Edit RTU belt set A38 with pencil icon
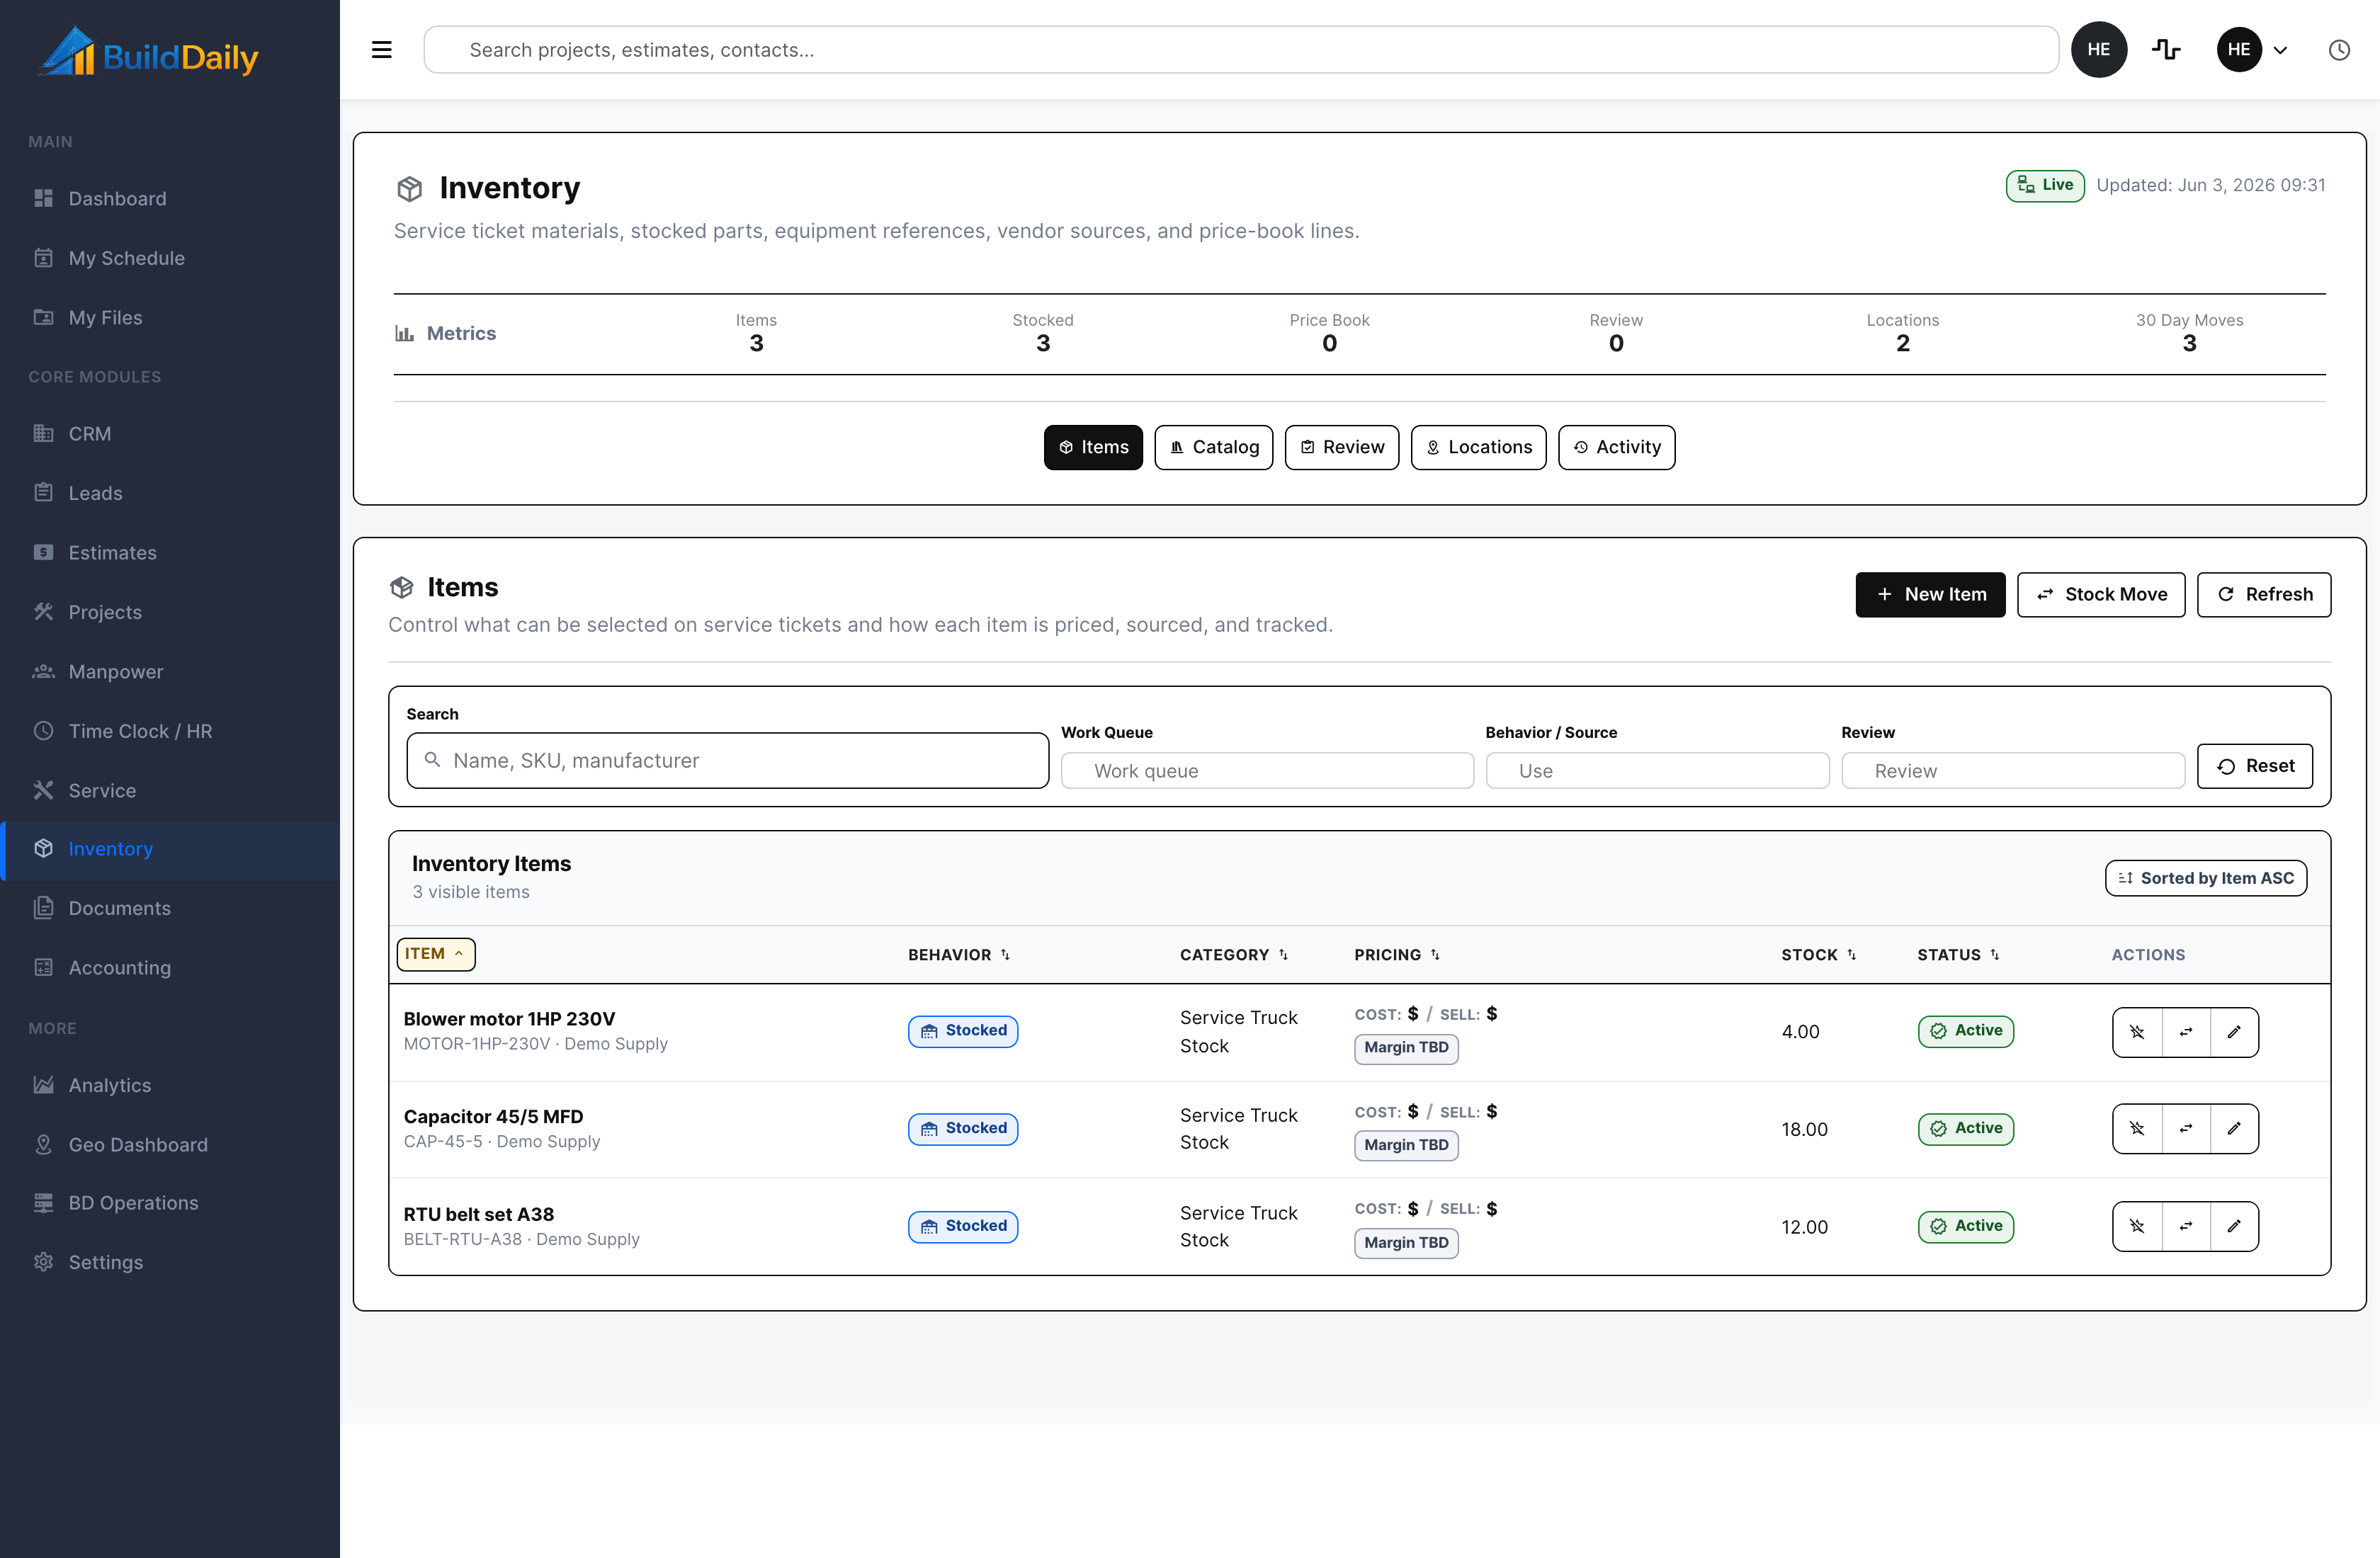The image size is (2380, 1558). click(x=2234, y=1226)
